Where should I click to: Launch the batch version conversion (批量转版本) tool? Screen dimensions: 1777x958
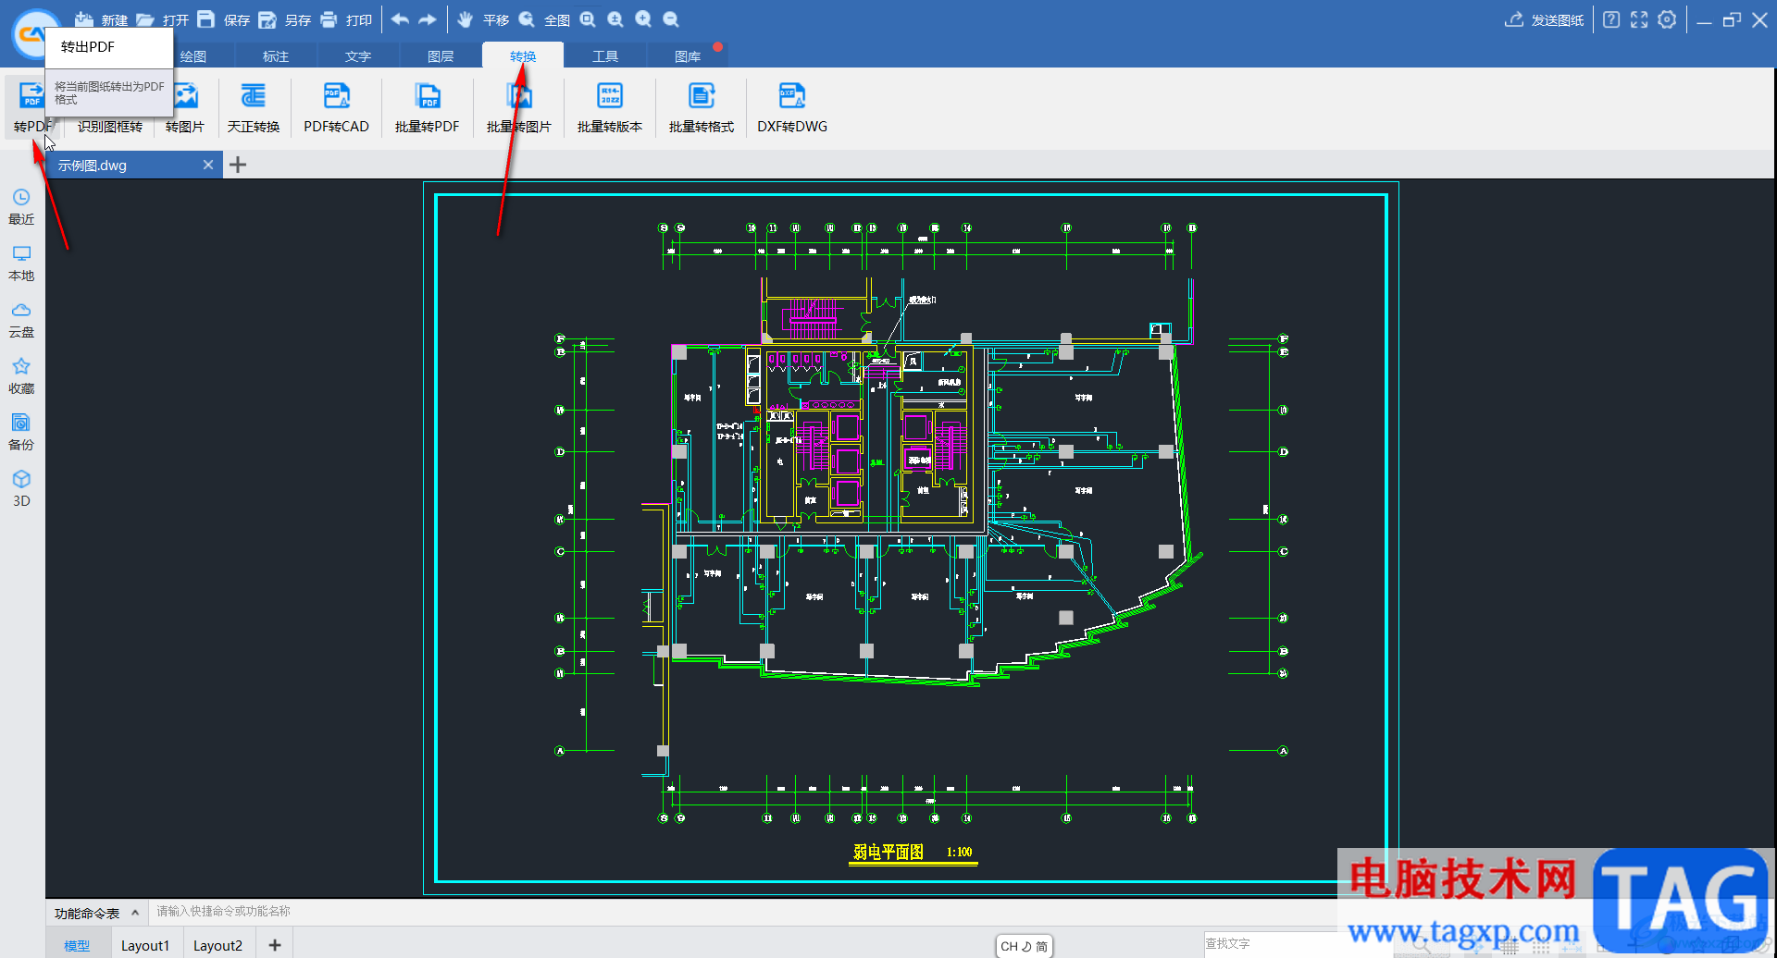click(609, 97)
